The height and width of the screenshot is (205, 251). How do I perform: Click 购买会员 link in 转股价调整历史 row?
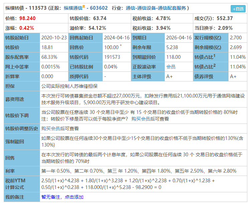pos(51,129)
